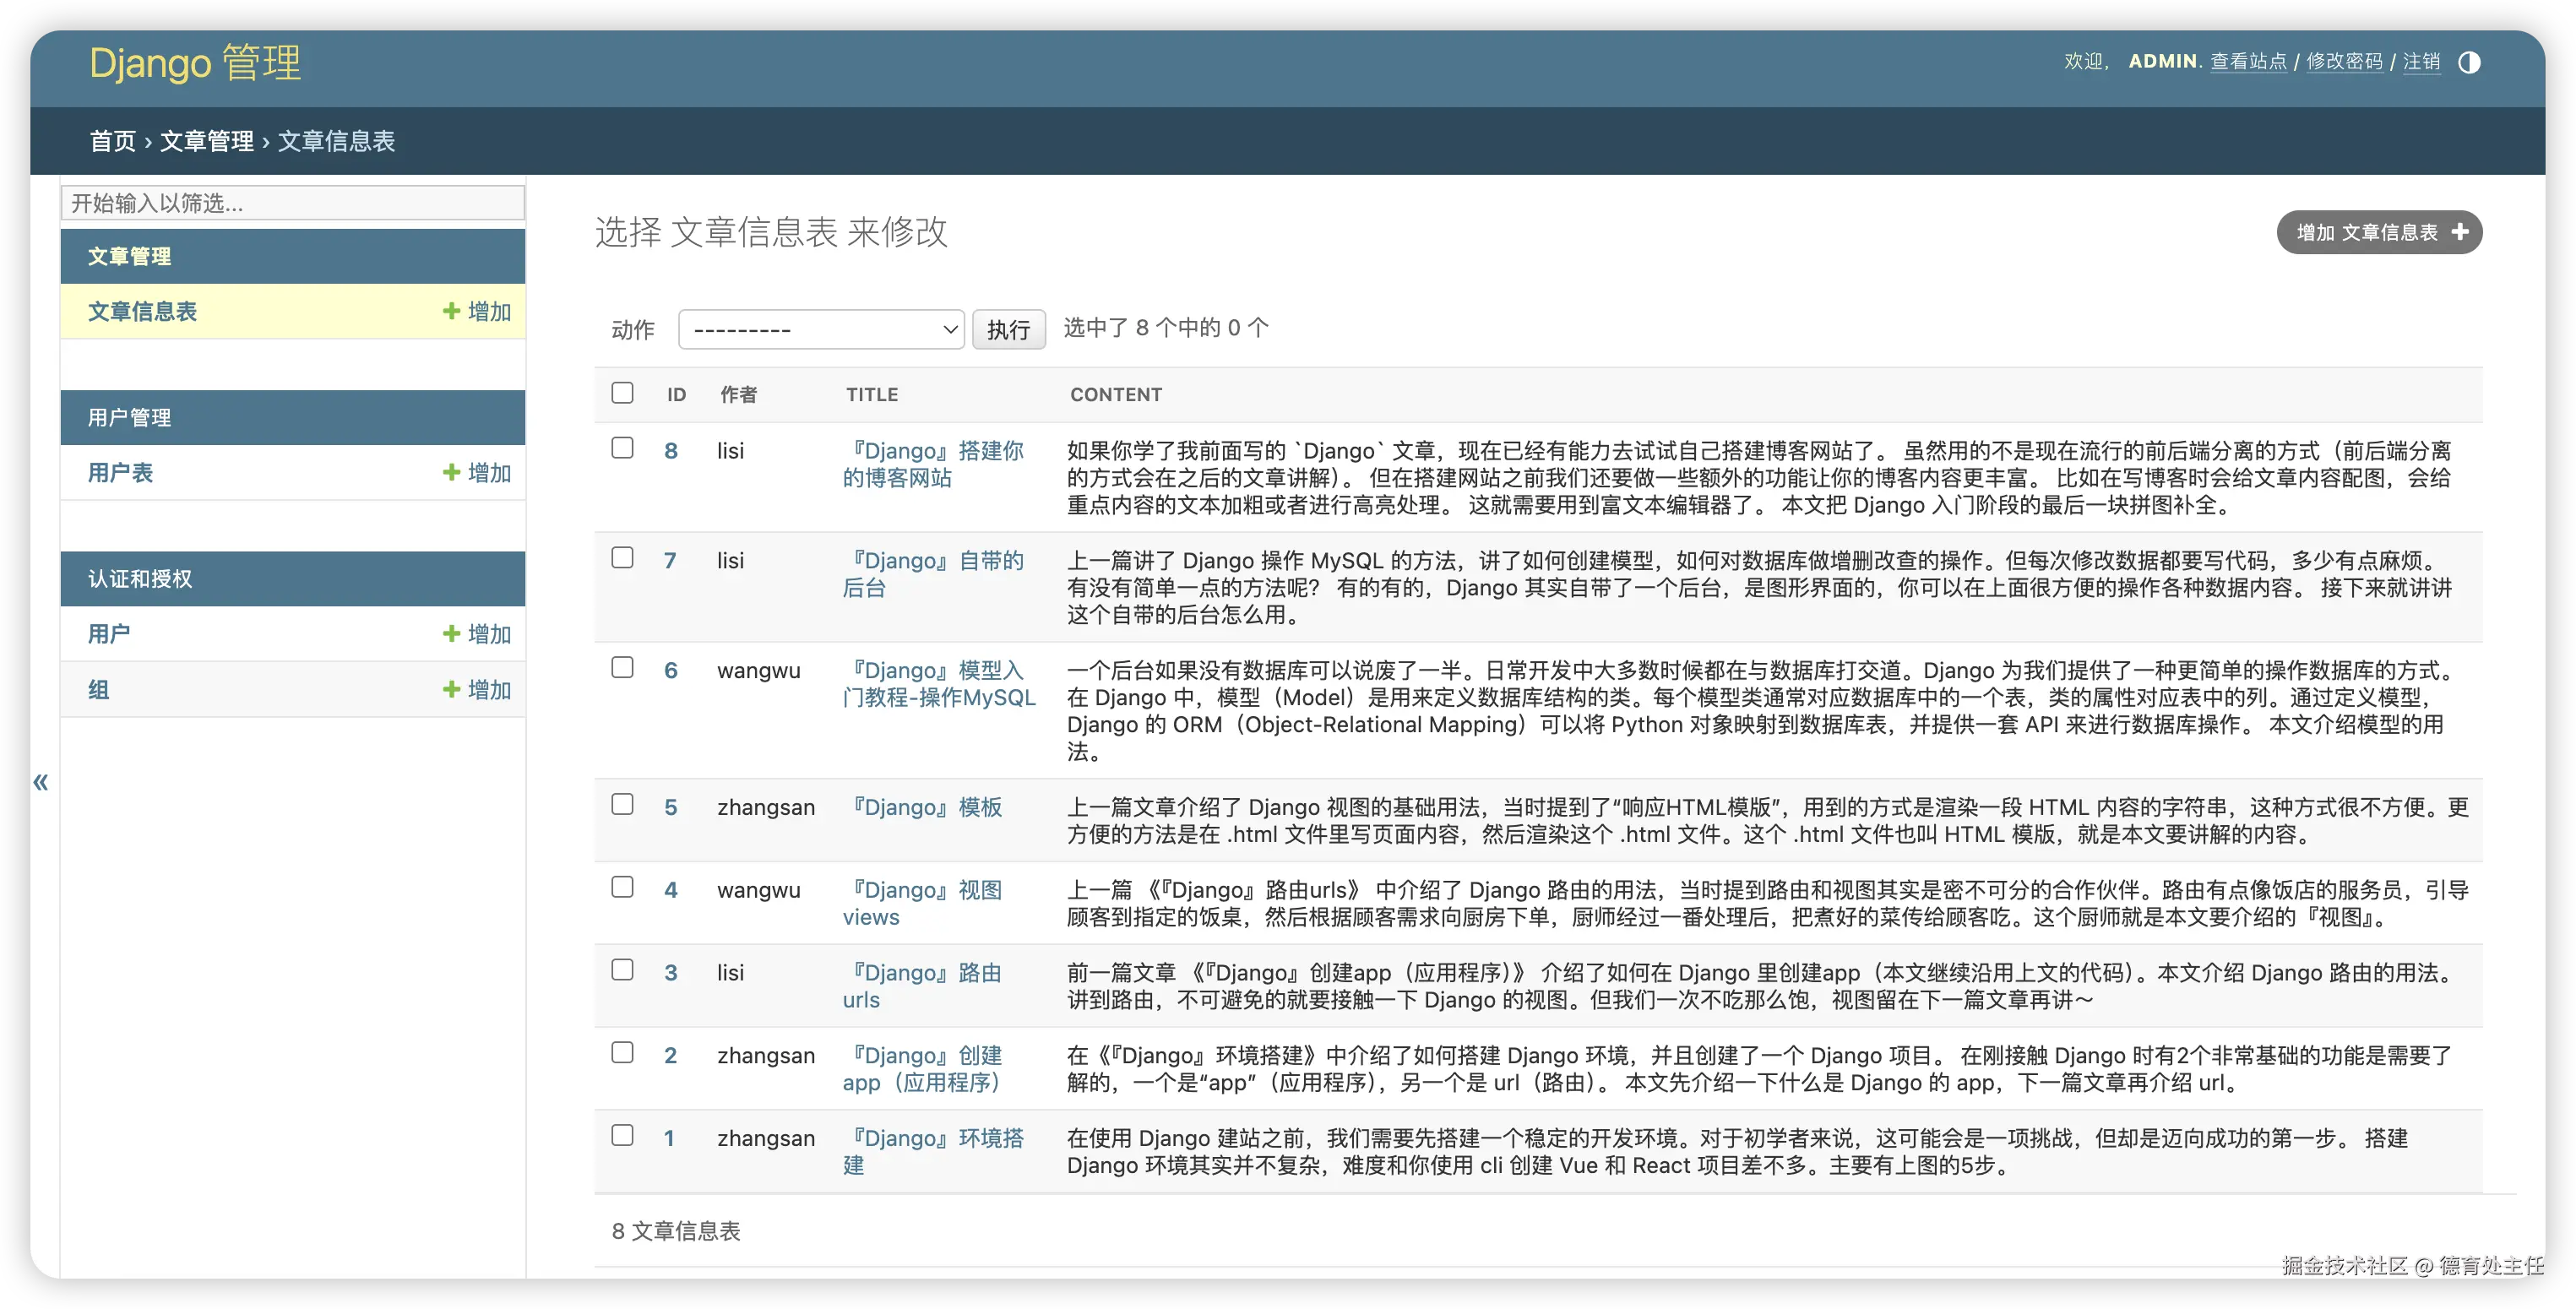This screenshot has width=2576, height=1309.
Task: Open article 『Django』模板 title link
Action: pos(925,807)
